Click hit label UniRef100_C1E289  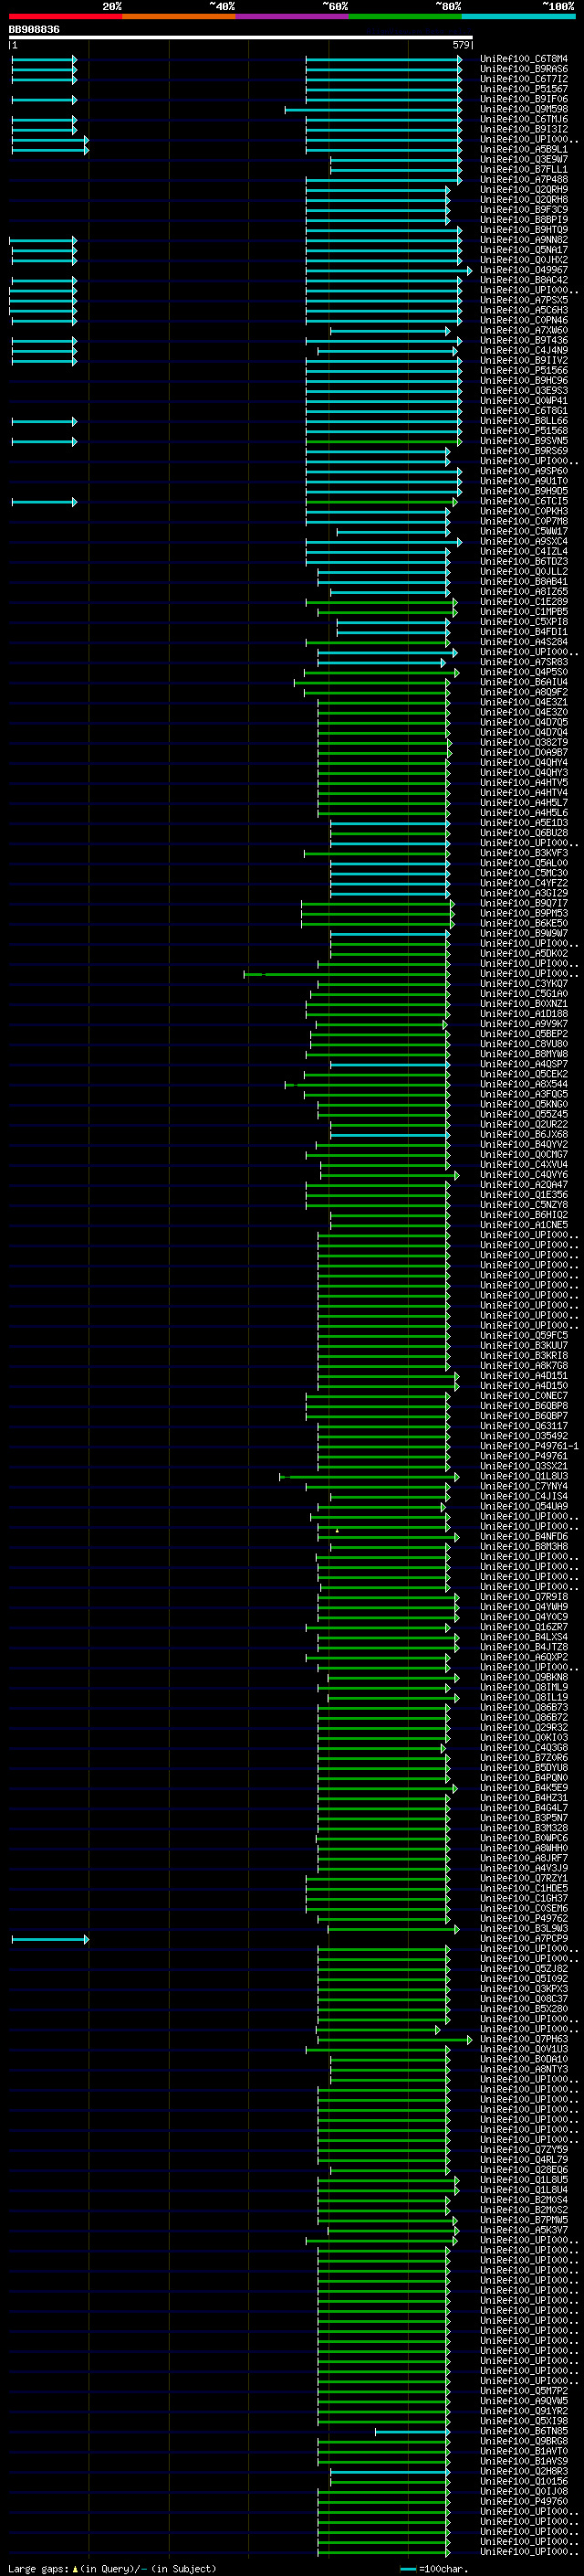[x=524, y=602]
